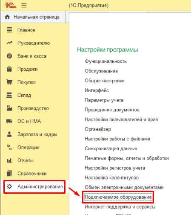Open the Органайзер link
This screenshot has height=215, width=191.
(x=98, y=129)
